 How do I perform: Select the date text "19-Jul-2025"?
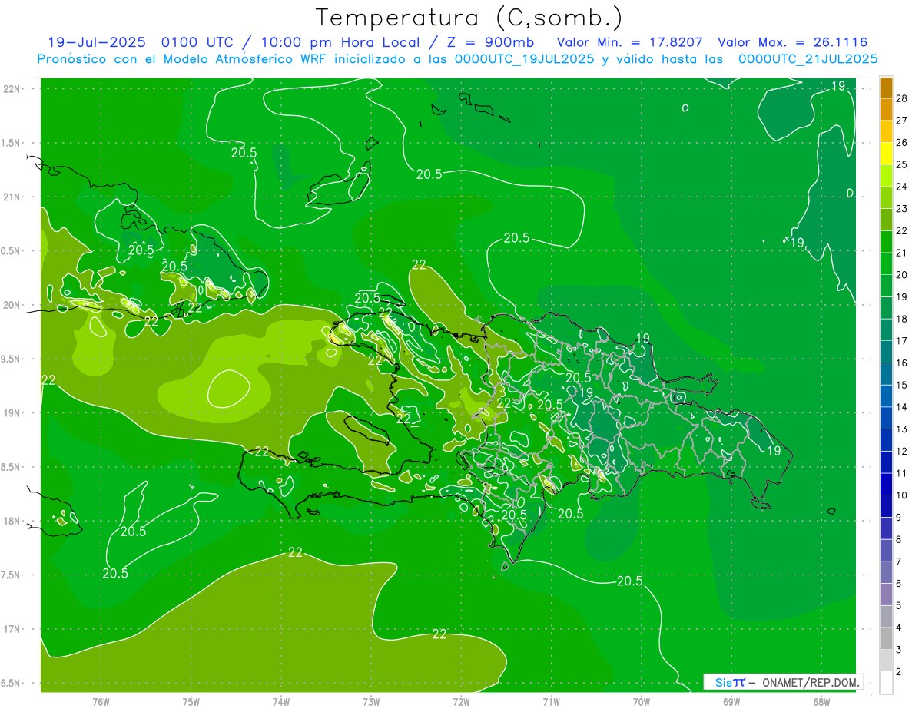point(98,42)
